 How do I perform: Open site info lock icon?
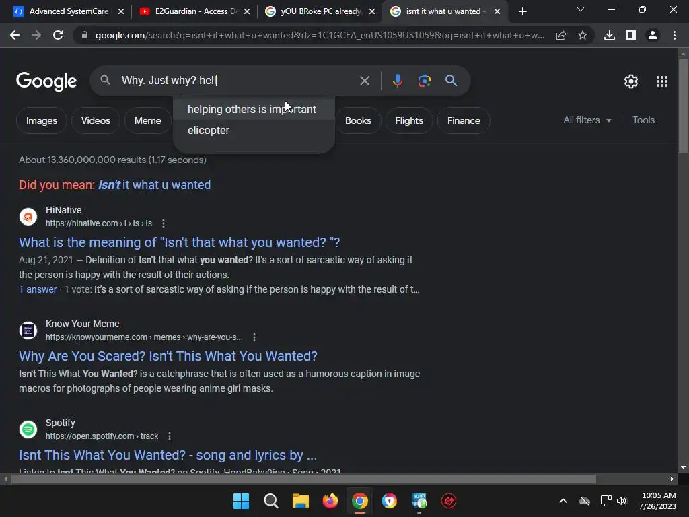point(84,35)
